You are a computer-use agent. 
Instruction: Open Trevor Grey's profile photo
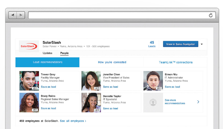point(29,81)
